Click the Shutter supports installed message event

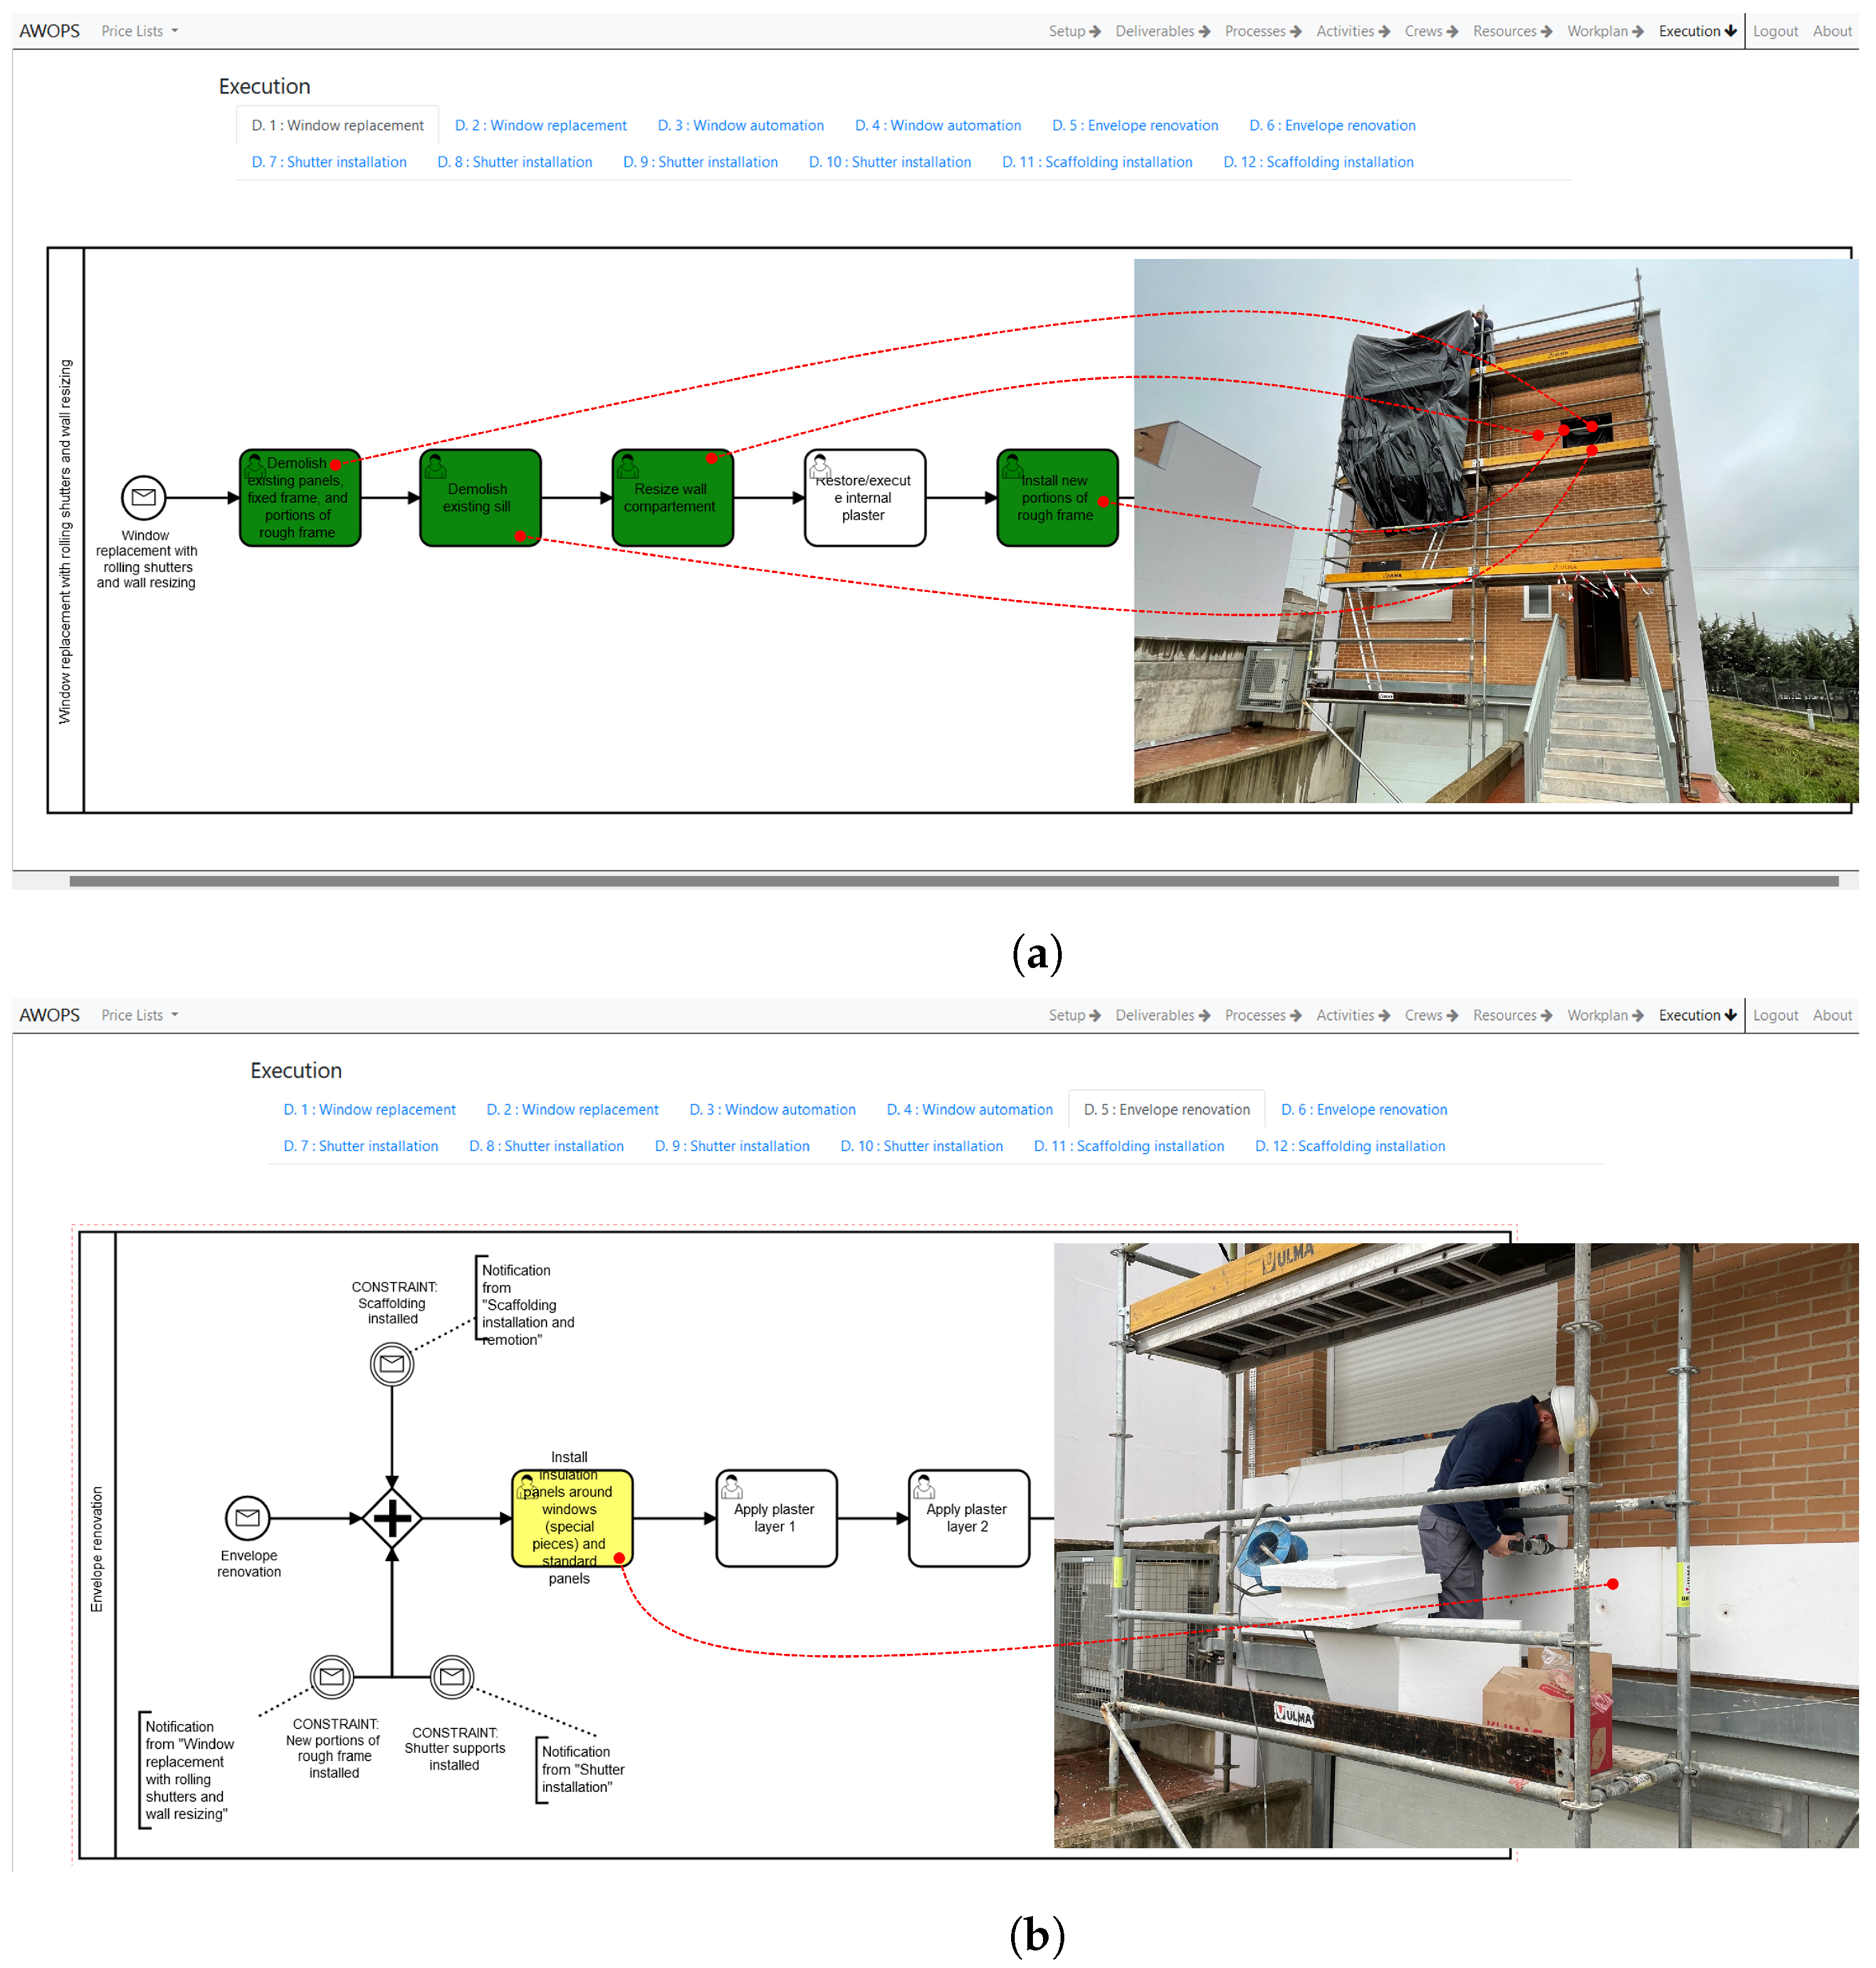coord(452,1677)
